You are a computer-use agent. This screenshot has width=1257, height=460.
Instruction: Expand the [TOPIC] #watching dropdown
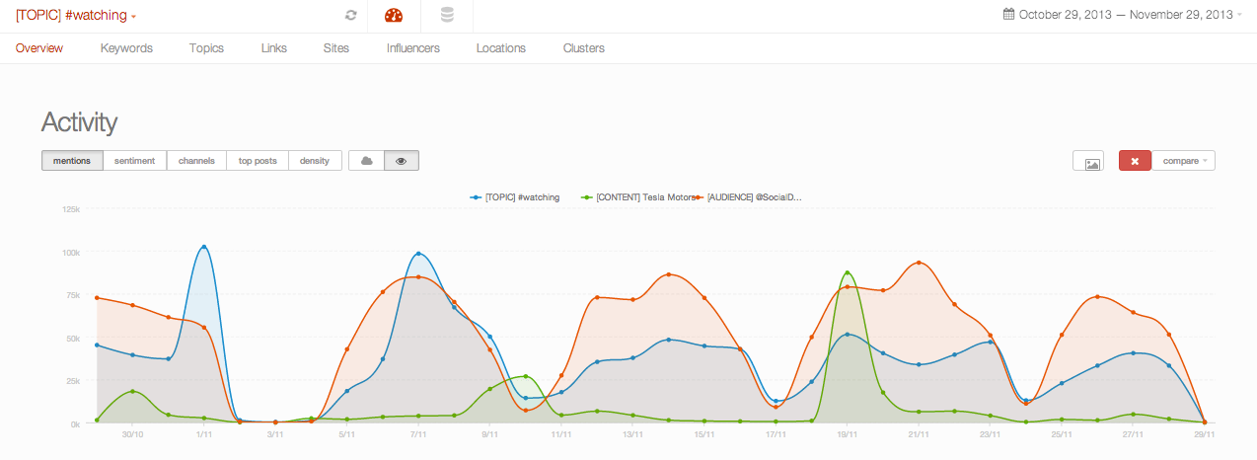coord(76,16)
